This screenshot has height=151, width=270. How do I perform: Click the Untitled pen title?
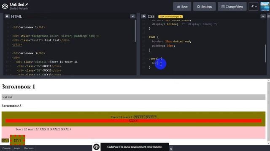click(17, 5)
